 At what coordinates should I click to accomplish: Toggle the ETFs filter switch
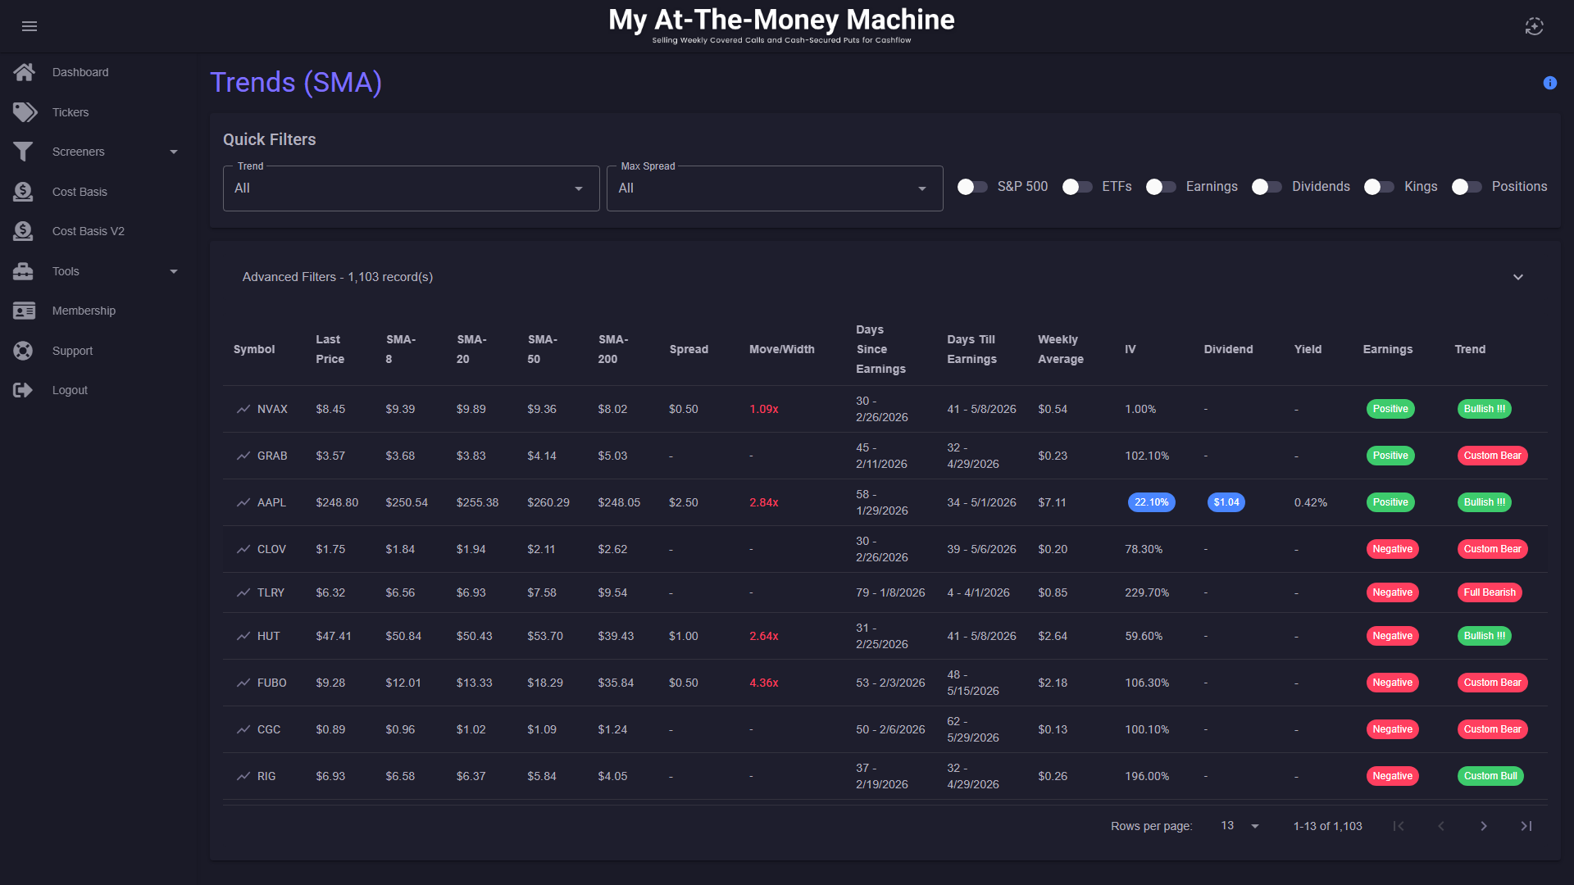[x=1077, y=187]
